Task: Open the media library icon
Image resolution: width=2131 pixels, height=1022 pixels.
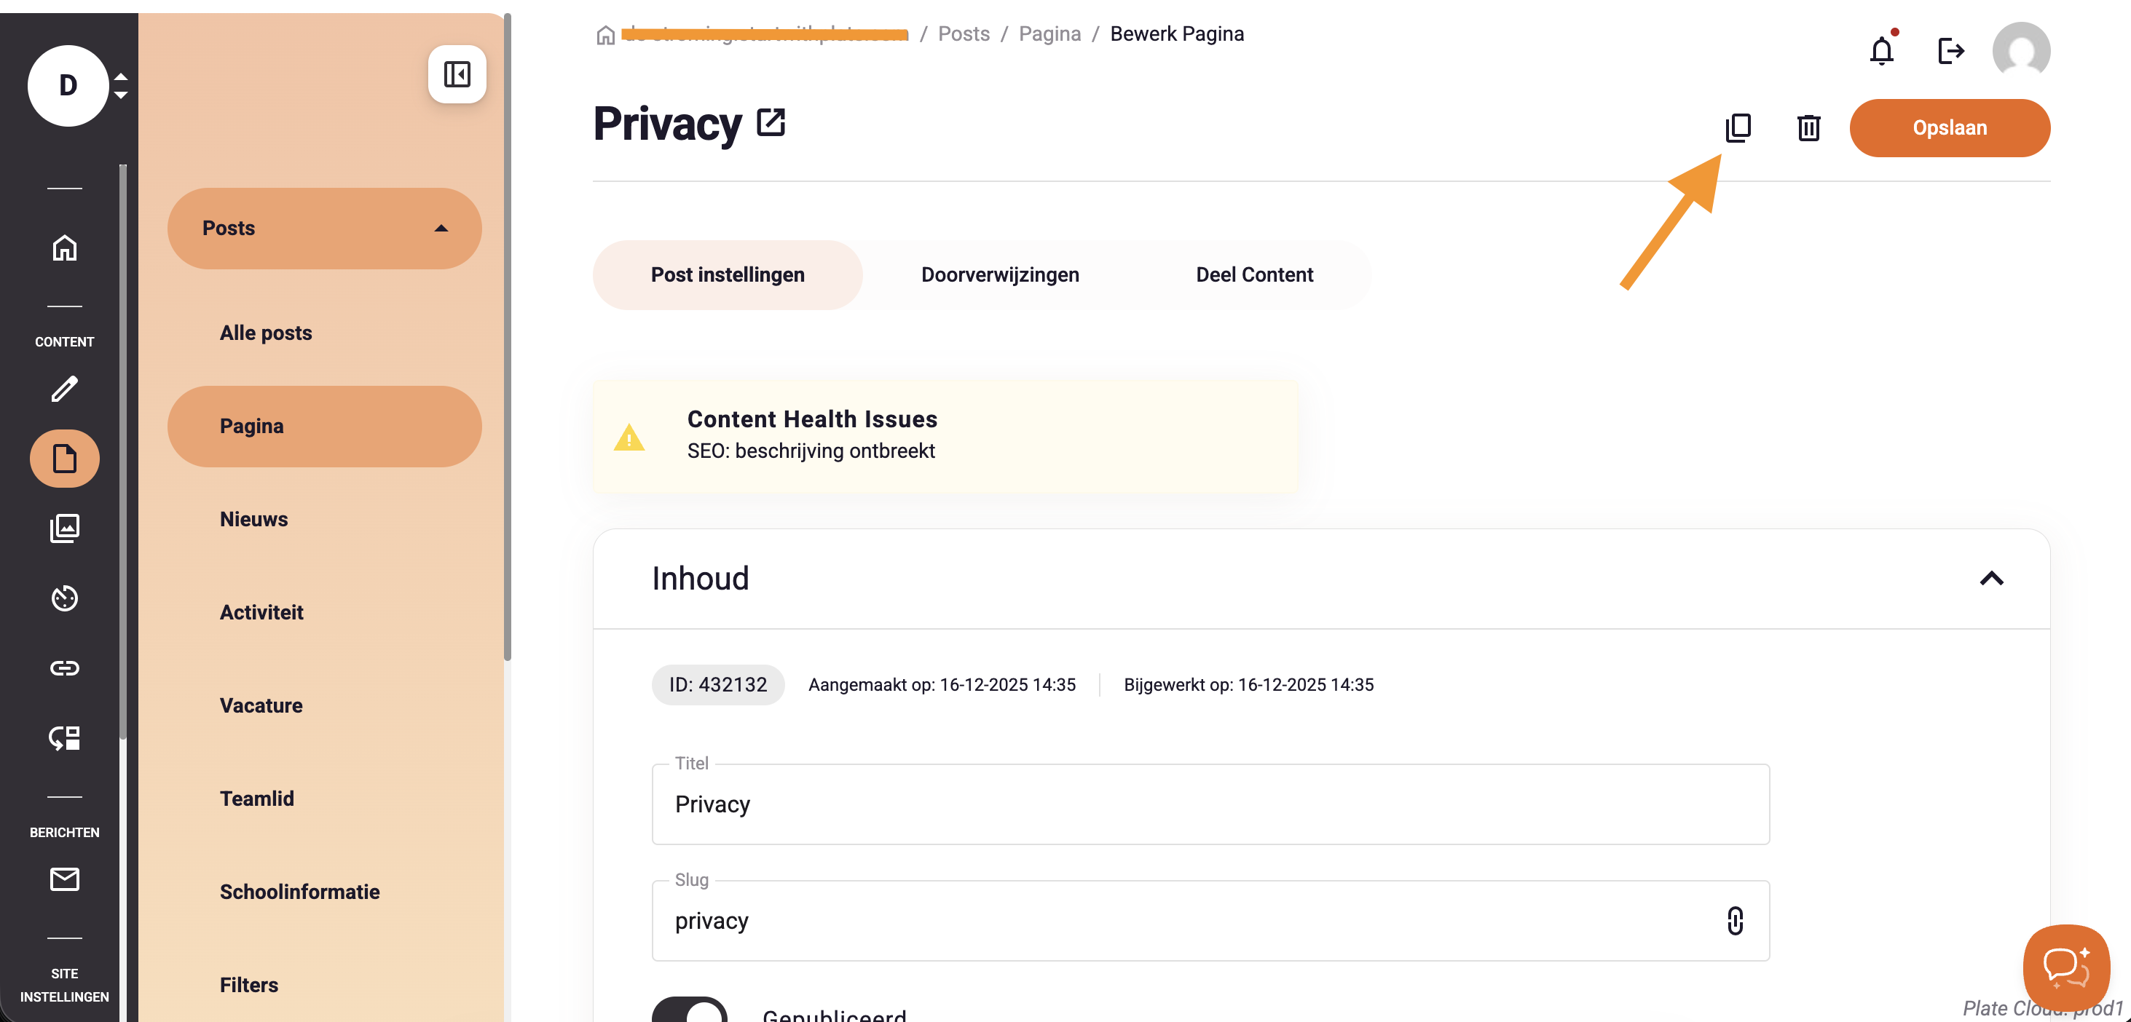Action: [65, 528]
